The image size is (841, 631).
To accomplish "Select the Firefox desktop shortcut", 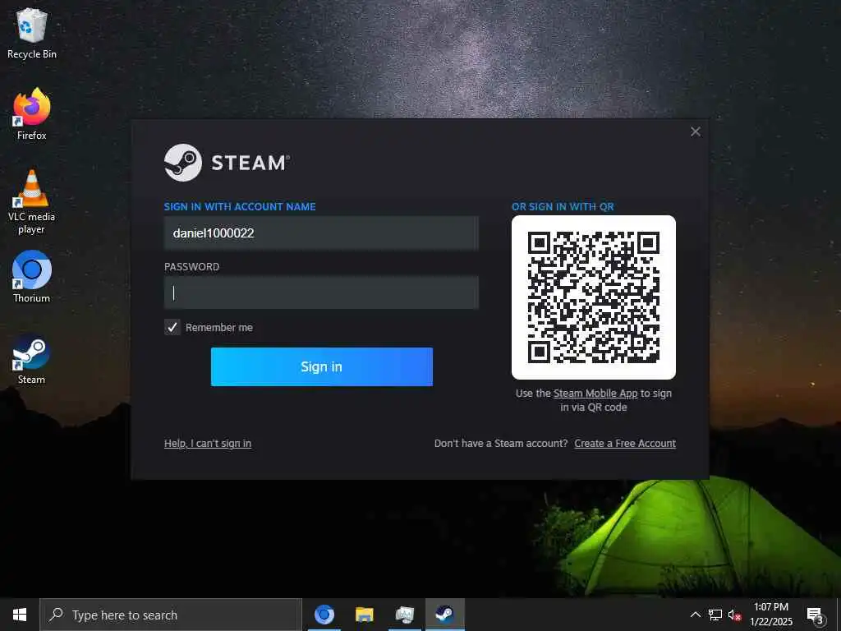I will pyautogui.click(x=32, y=114).
